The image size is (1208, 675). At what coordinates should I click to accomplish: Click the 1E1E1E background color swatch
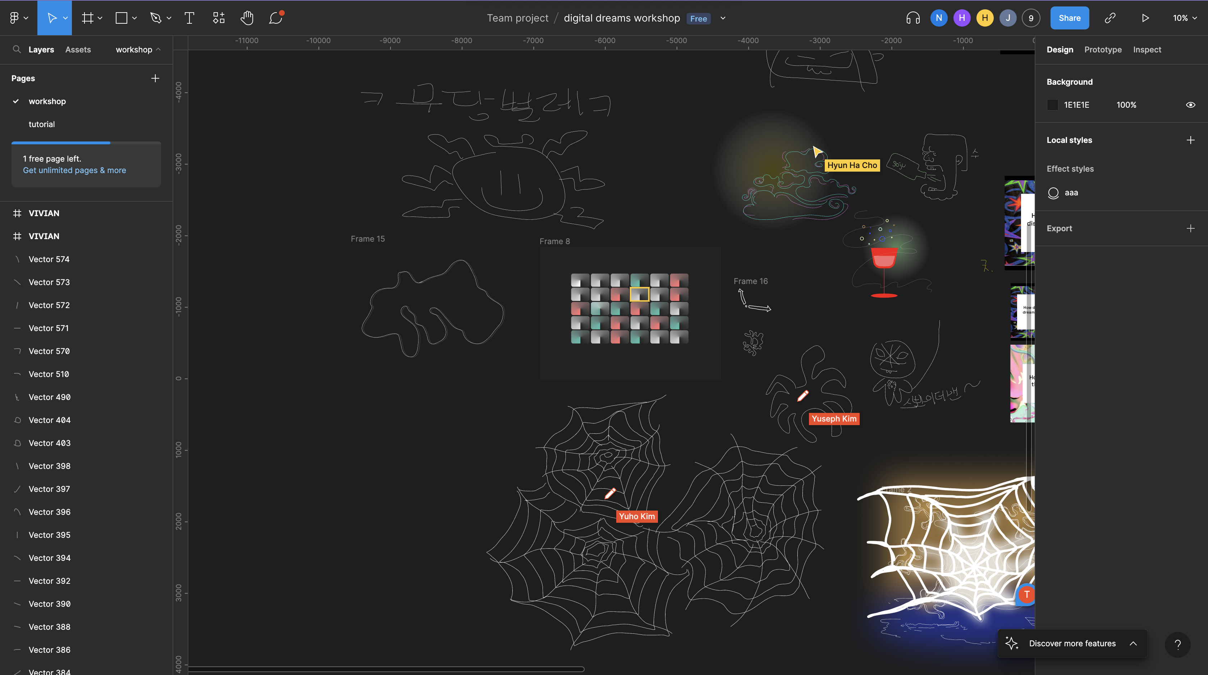tap(1053, 105)
